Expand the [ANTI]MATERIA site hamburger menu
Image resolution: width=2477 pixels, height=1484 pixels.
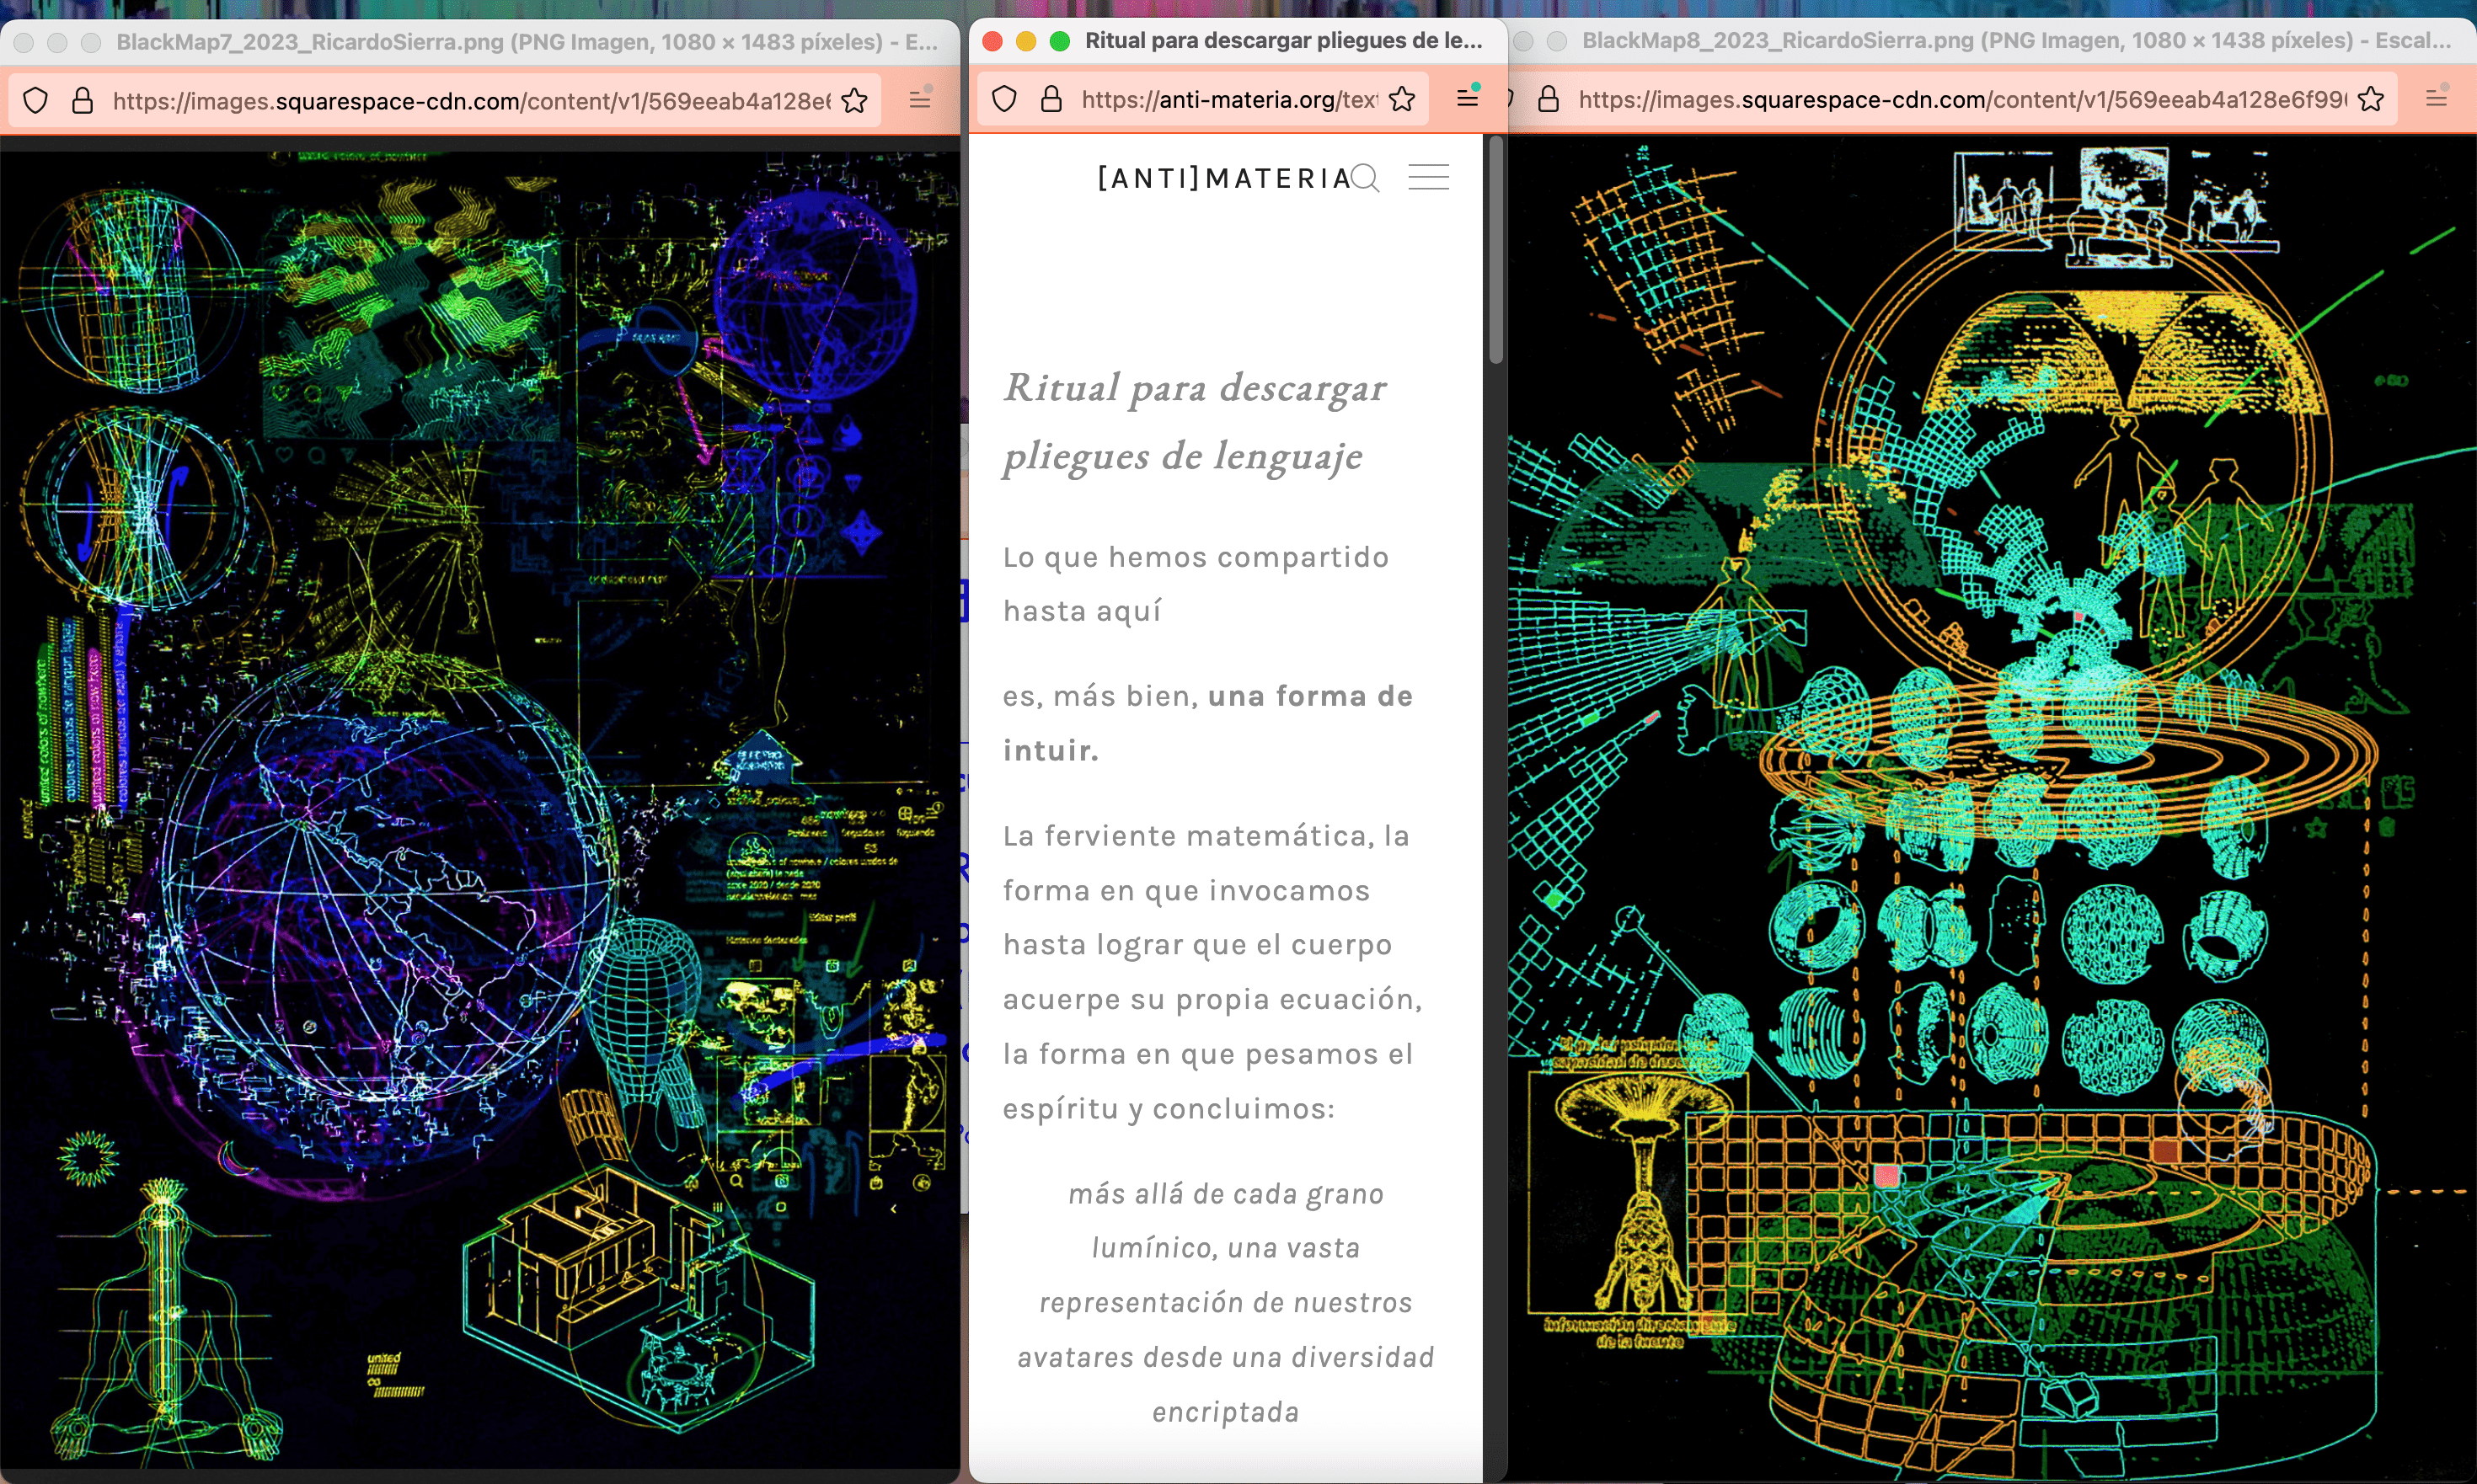point(1429,178)
